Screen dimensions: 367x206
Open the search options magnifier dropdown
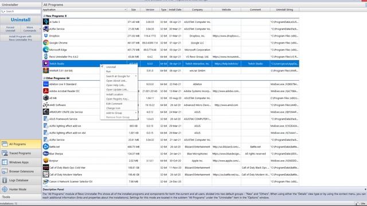pos(2,11)
